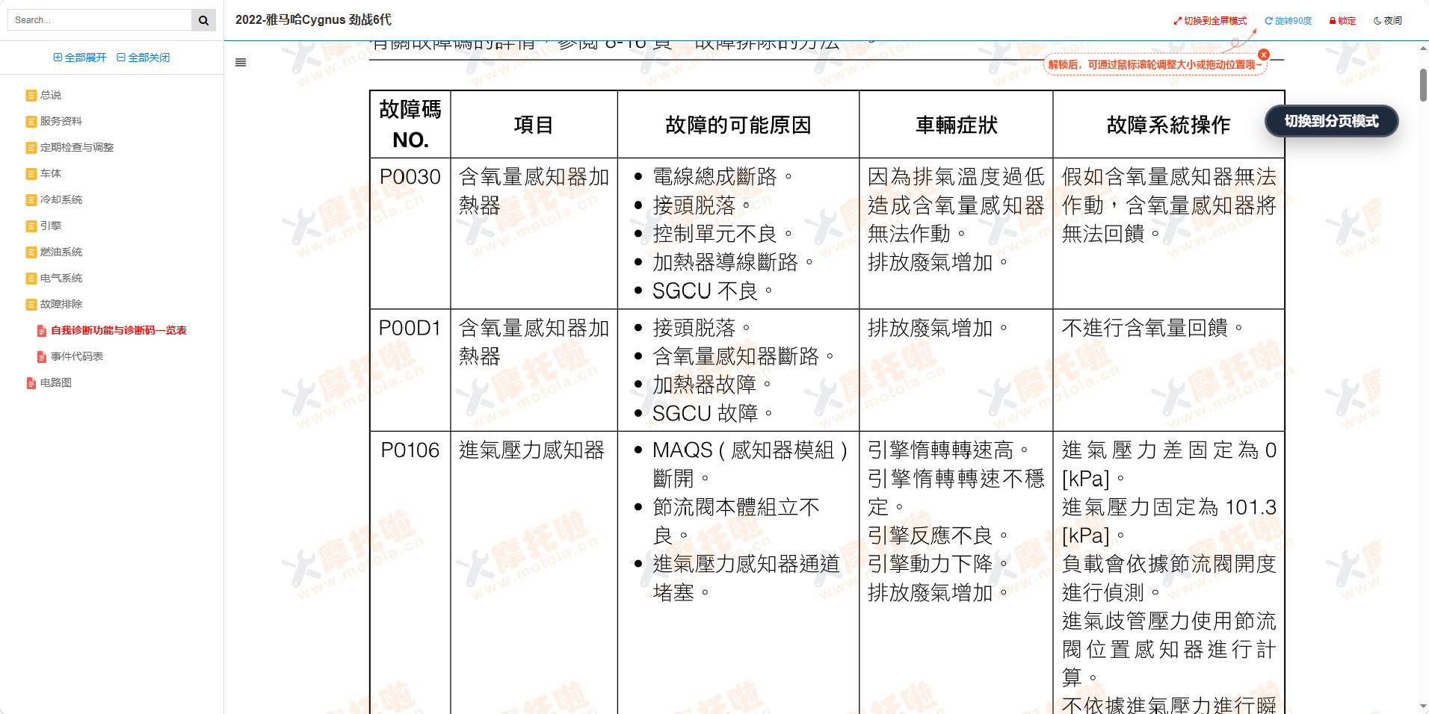The image size is (1429, 714).
Task: Select the 自我诊断功能与诊断码一览表 document
Action: tap(119, 330)
